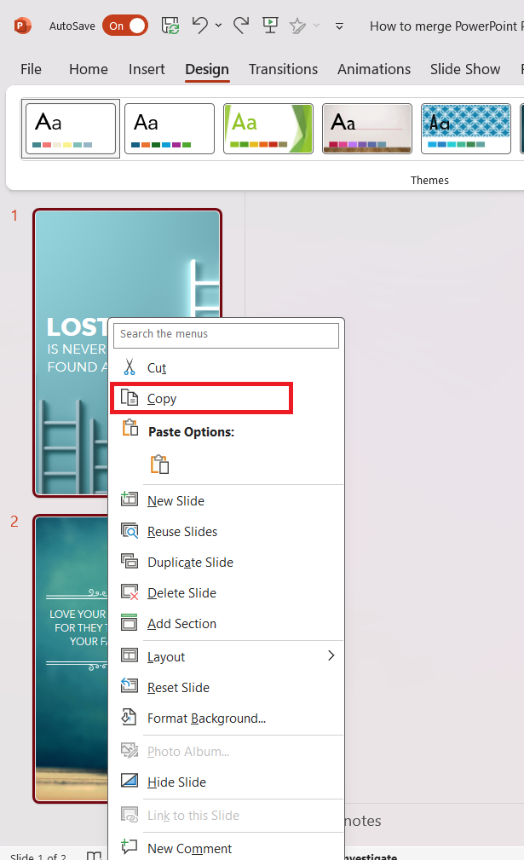
Task: Select the second white theme thumbnail
Action: [x=170, y=129]
